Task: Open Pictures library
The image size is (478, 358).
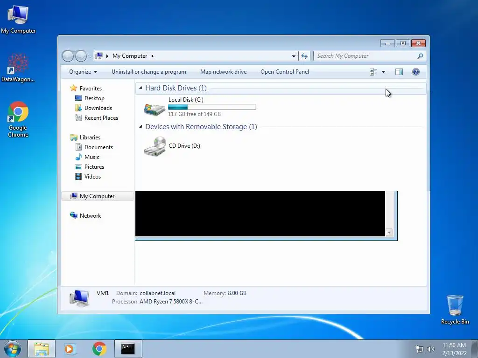Action: [94, 166]
